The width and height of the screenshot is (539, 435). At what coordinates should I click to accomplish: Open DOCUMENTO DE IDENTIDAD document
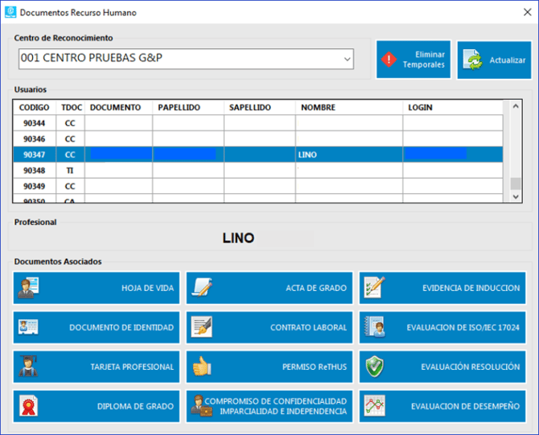click(x=97, y=327)
